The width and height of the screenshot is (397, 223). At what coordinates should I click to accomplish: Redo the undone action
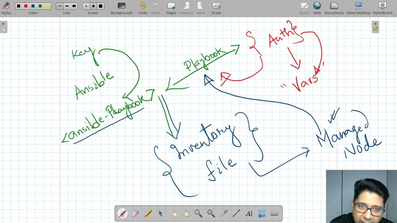(156, 8)
